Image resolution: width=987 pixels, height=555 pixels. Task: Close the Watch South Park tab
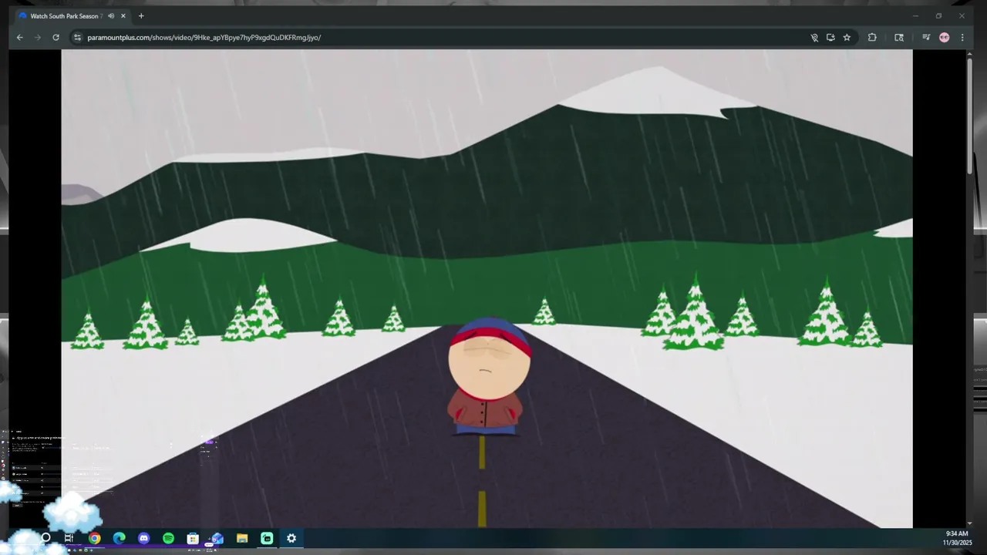pyautogui.click(x=123, y=15)
